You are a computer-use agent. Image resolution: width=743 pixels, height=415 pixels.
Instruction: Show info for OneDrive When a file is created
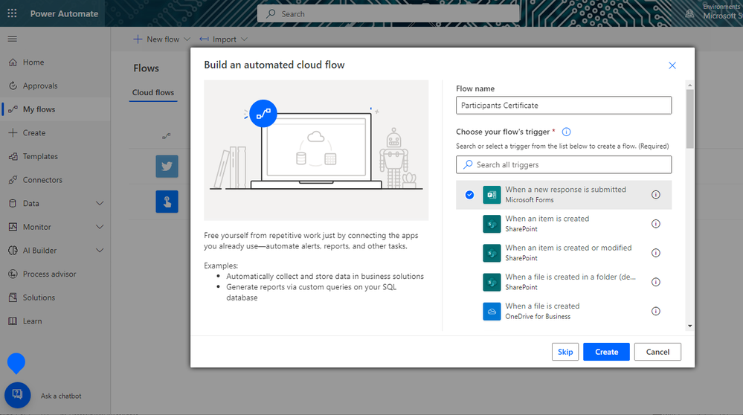pyautogui.click(x=656, y=311)
